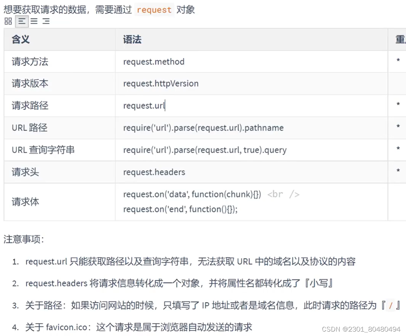Select the '含义' column header
The height and width of the screenshot is (336, 406).
pos(59,39)
